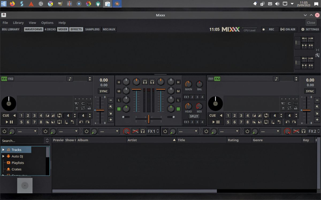Open the key/pitch dropdown atop the left deck

coord(90,79)
